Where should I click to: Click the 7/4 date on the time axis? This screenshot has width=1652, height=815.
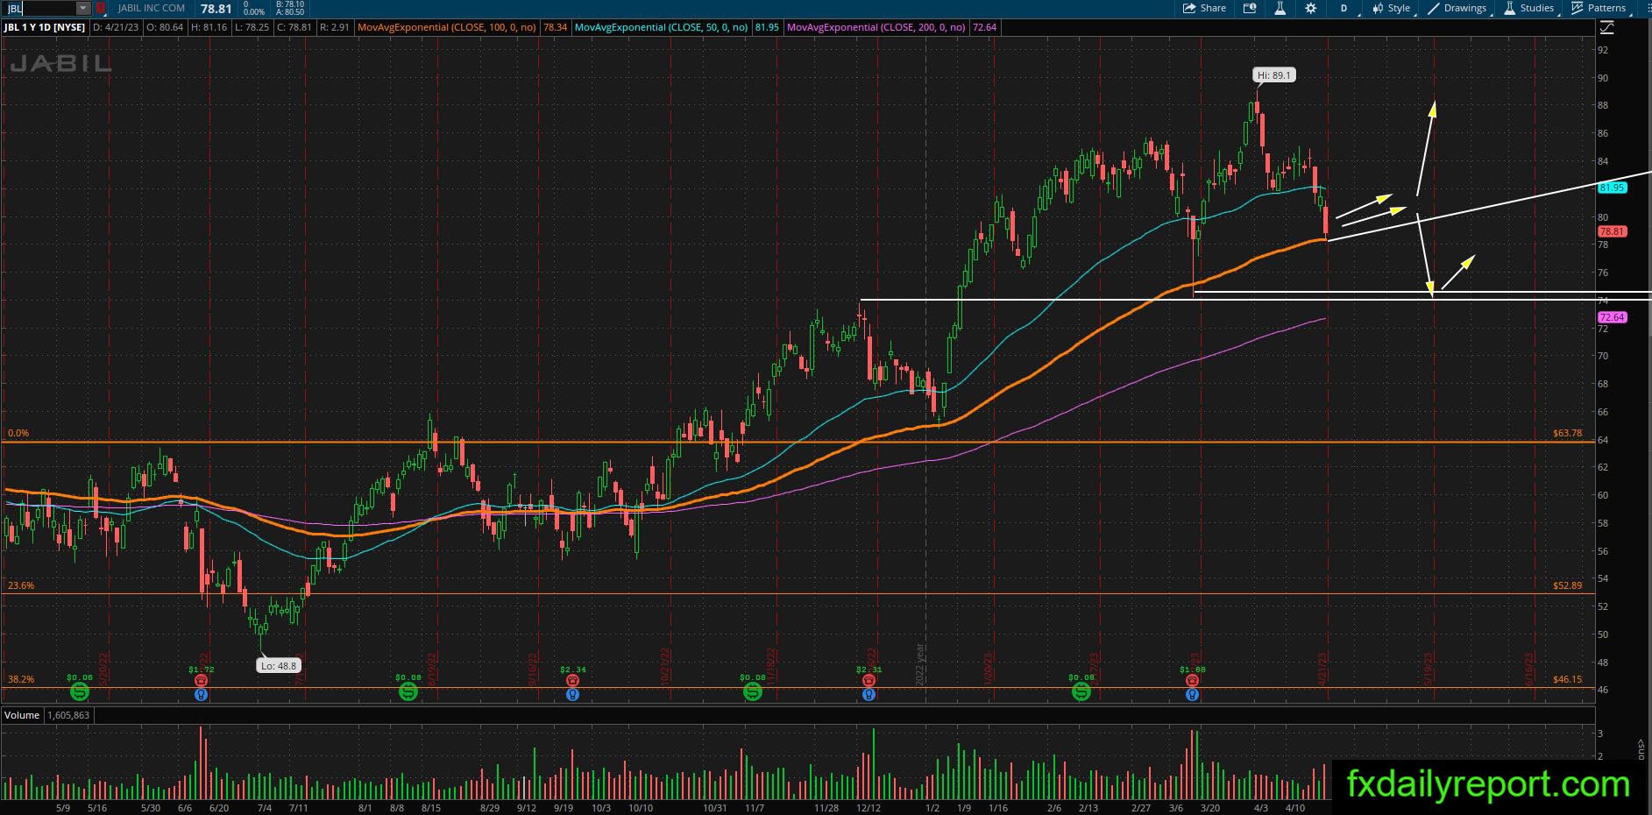pos(264,808)
